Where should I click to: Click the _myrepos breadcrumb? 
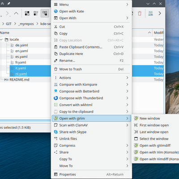coord(26,24)
